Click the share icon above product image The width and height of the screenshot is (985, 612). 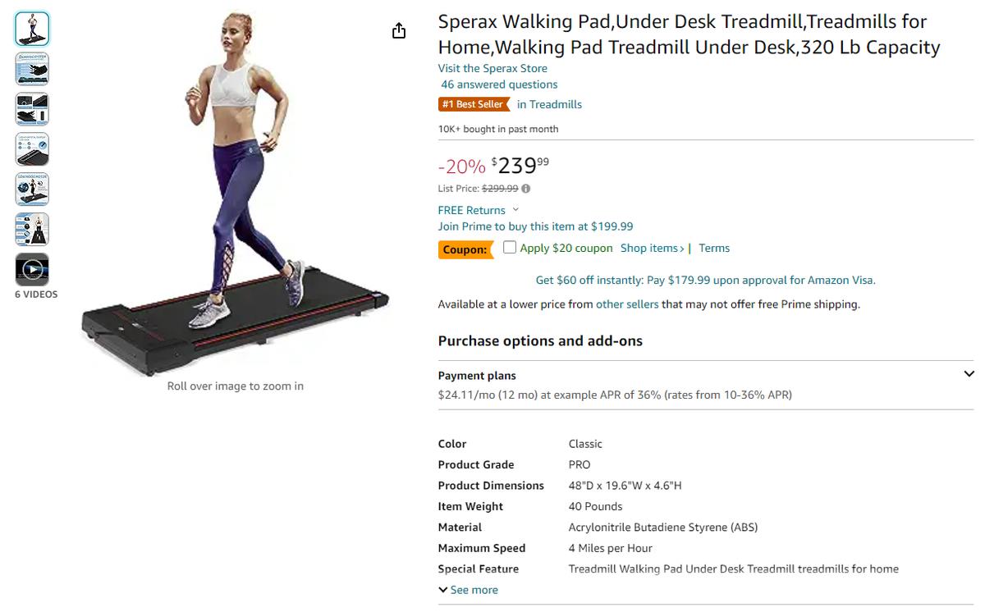pos(399,31)
